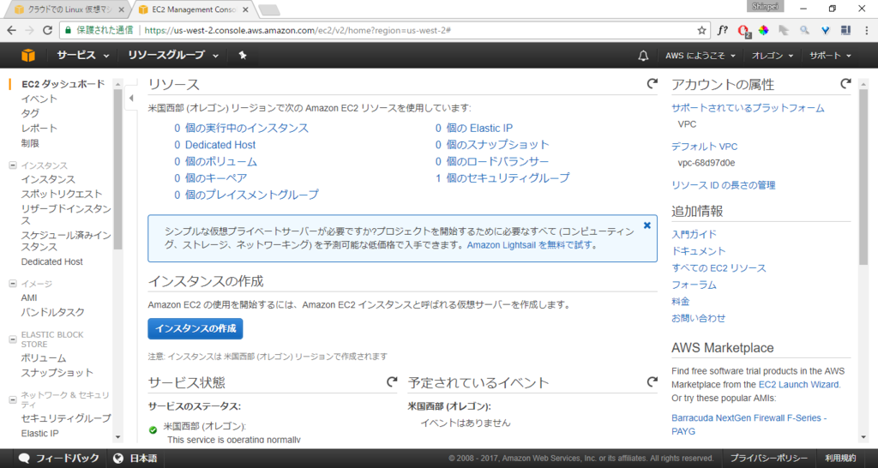
Task: Open プライバシーポリシー footer link
Action: coord(769,458)
